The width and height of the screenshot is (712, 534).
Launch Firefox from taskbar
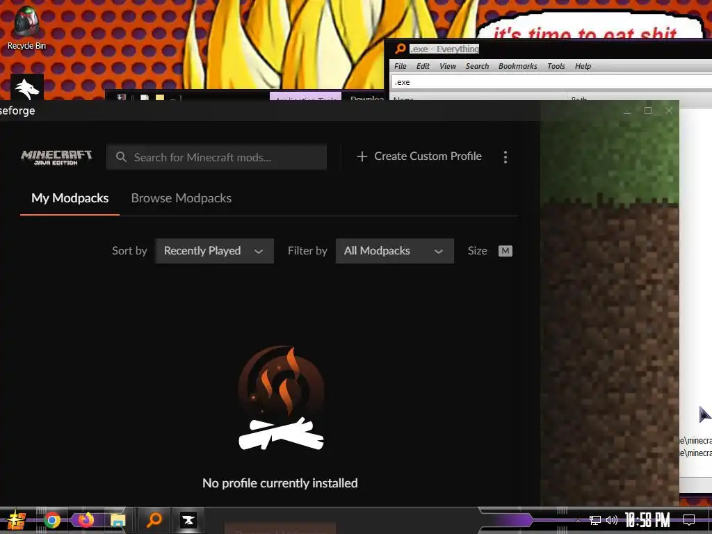[86, 520]
